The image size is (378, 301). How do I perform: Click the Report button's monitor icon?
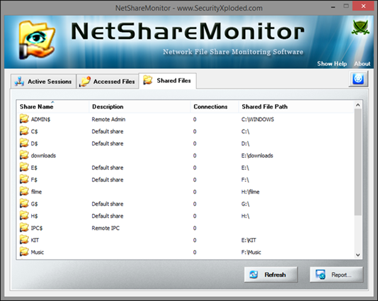tap(320, 275)
